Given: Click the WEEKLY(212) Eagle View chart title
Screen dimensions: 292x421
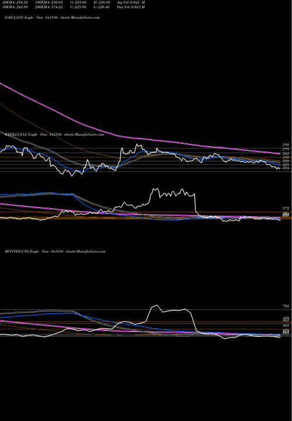Looking at the screenshot, I should click(54, 134).
